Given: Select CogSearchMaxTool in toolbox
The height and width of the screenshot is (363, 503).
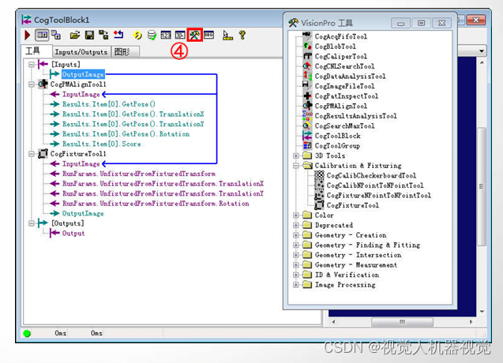Looking at the screenshot, I should click(344, 126).
